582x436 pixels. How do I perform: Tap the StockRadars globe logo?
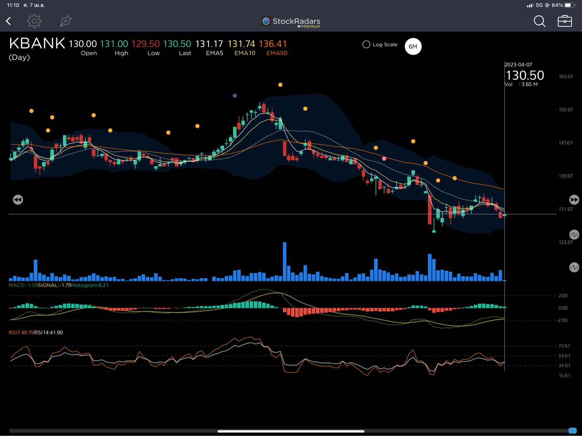[266, 21]
